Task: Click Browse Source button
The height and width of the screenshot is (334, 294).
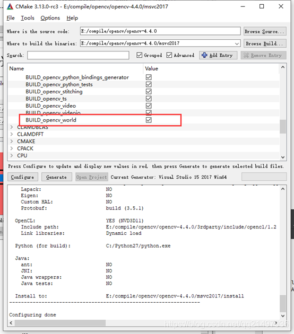Action: pyautogui.click(x=265, y=31)
